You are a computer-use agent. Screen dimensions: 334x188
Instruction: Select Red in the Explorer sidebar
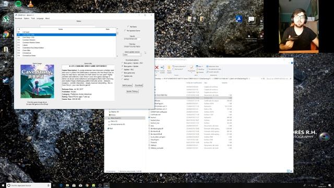111,128
